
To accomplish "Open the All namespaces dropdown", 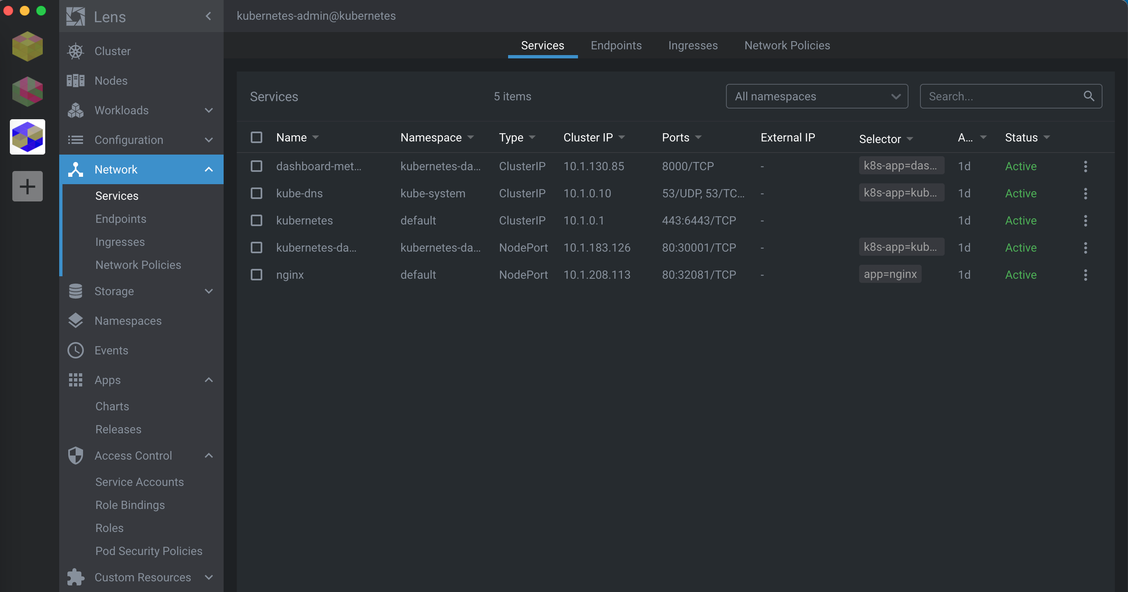I will click(x=817, y=96).
